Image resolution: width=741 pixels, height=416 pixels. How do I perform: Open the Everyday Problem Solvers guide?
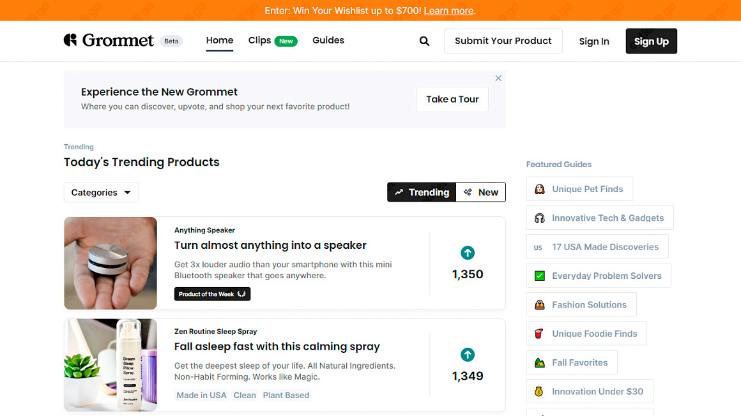coord(599,276)
